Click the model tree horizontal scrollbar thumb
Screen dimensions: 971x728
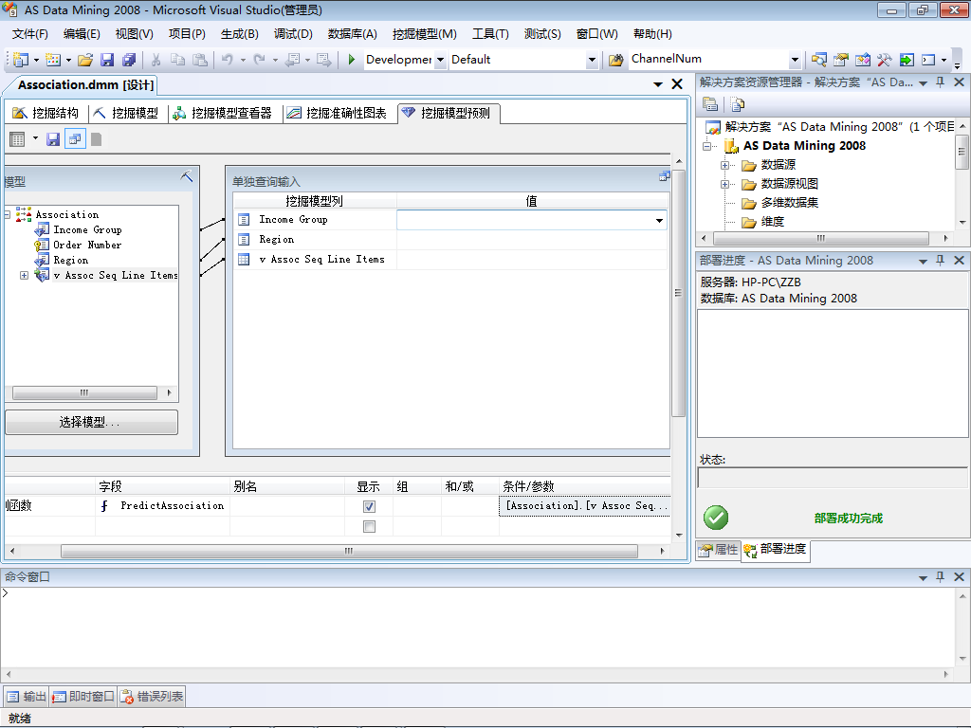click(84, 392)
